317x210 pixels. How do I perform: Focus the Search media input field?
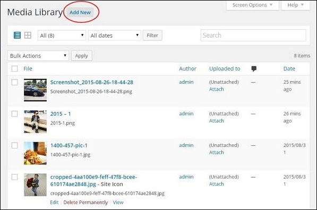point(253,36)
